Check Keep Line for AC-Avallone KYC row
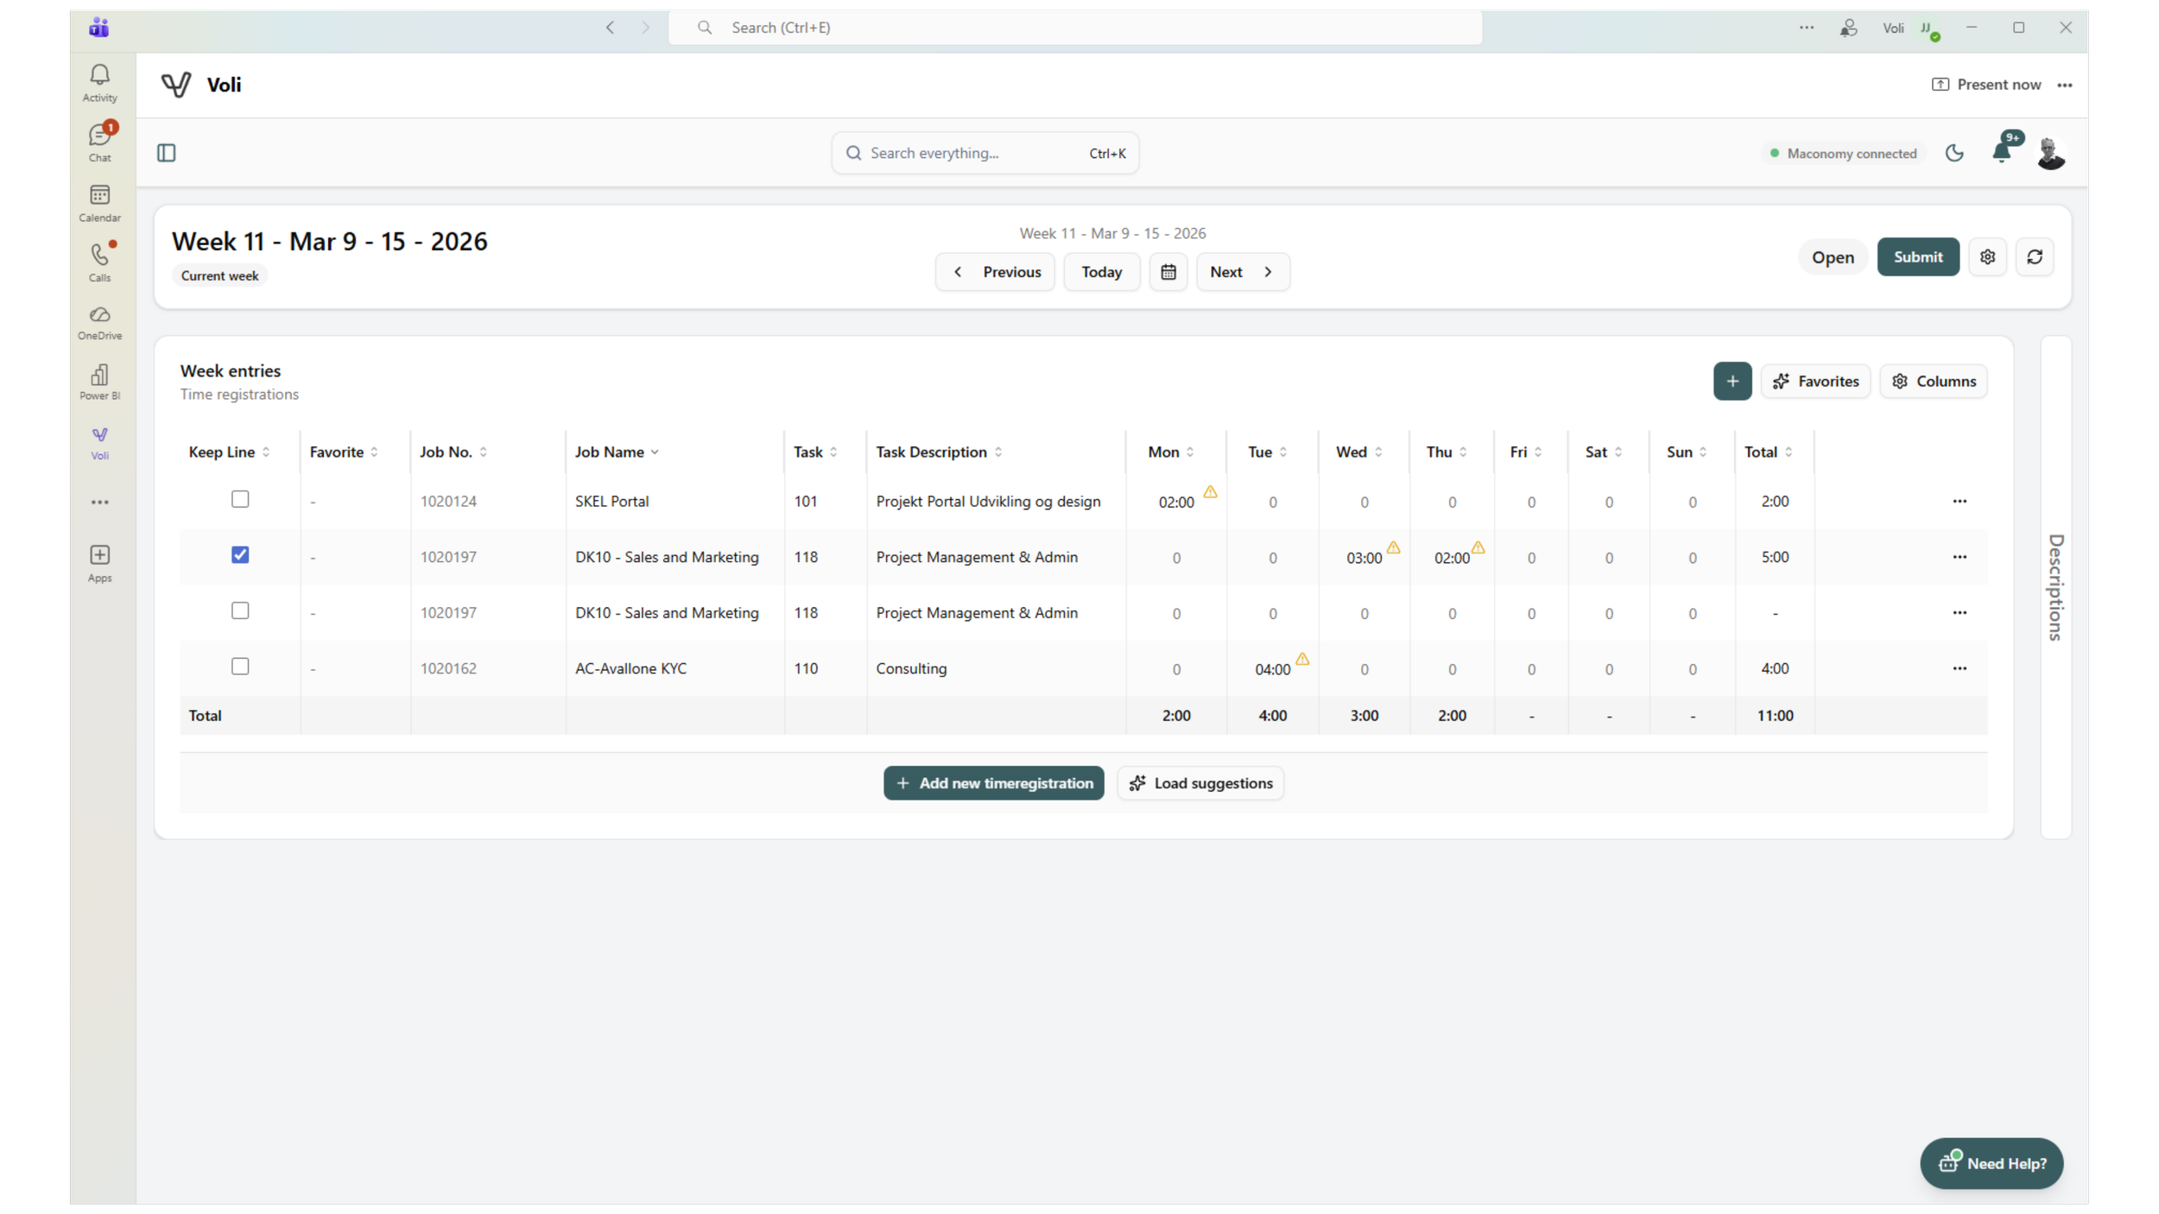2159x1214 pixels. pos(240,667)
